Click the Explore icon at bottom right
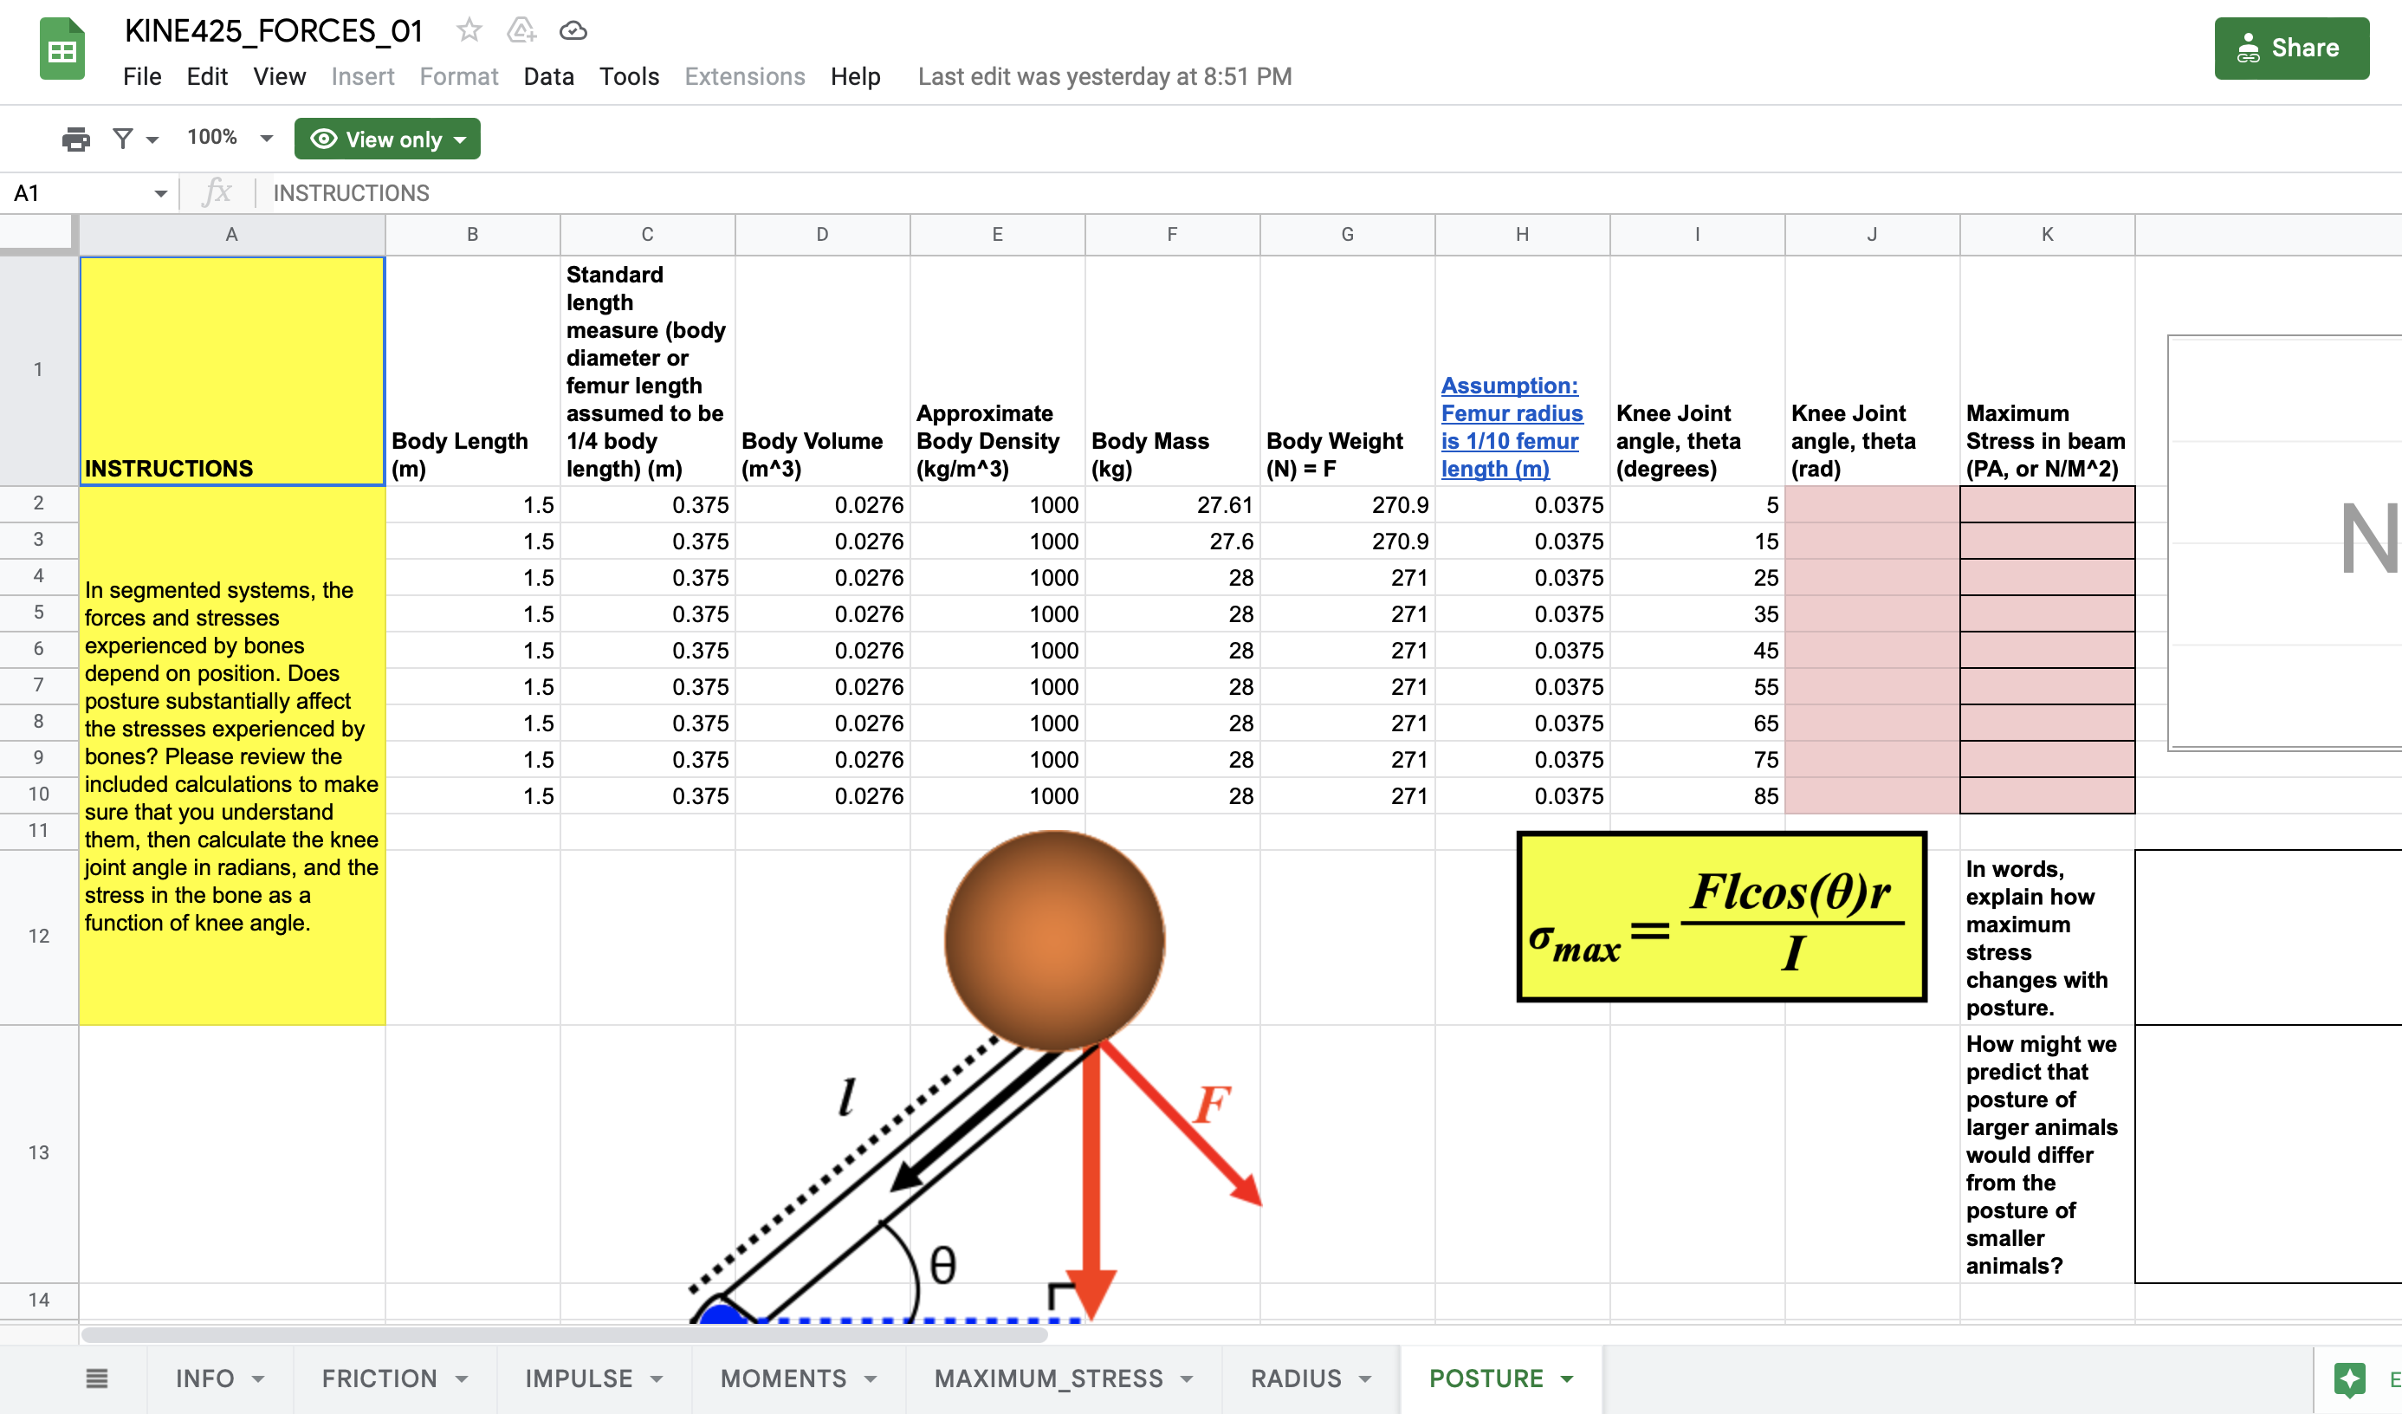Image resolution: width=2402 pixels, height=1414 pixels. (x=2349, y=1378)
